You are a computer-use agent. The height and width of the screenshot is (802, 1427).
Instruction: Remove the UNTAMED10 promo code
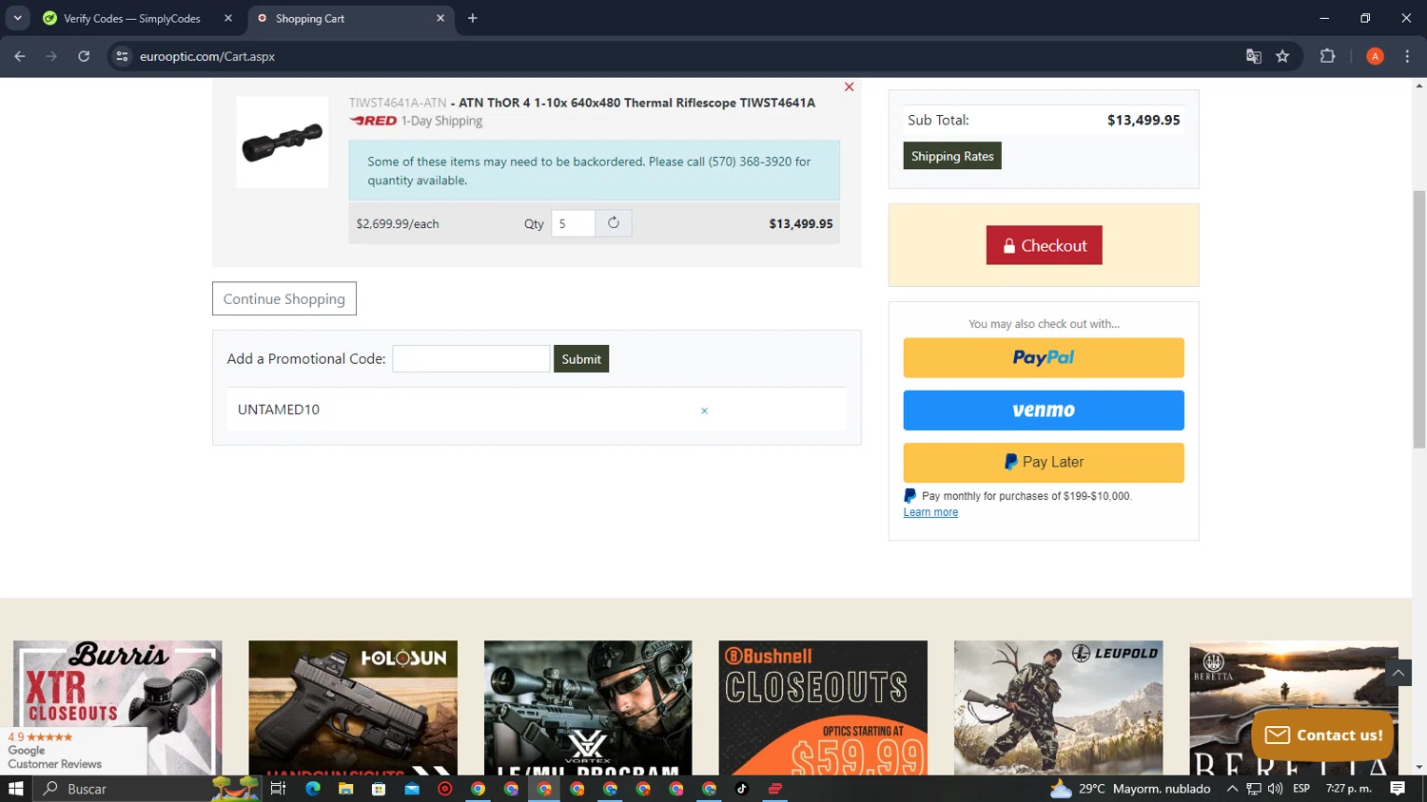pos(704,411)
